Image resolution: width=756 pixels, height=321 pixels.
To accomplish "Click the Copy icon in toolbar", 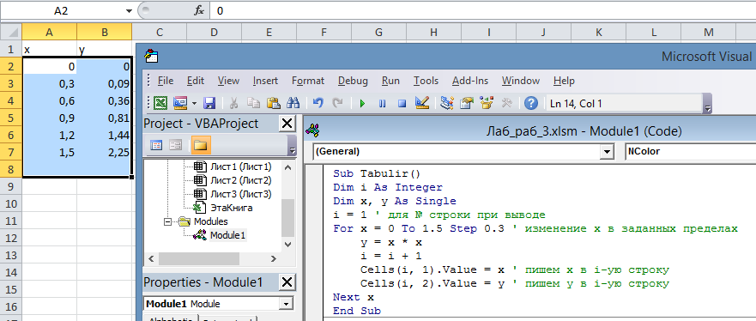I will [254, 103].
